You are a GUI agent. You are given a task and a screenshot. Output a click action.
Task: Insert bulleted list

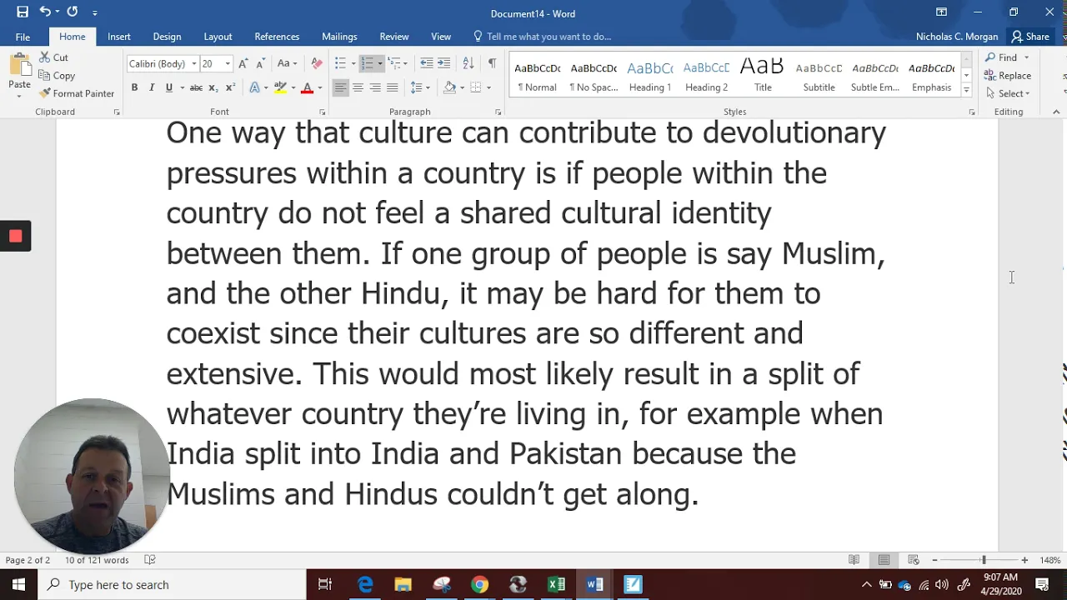tap(340, 64)
